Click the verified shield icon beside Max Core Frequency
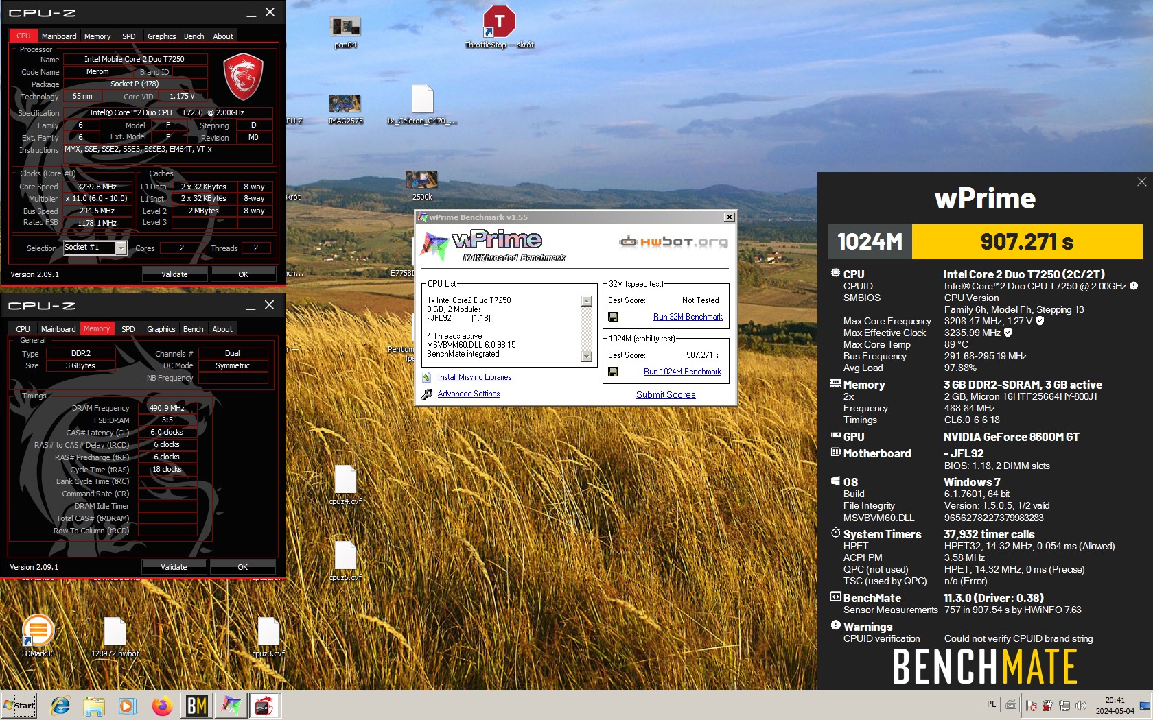 [1040, 321]
